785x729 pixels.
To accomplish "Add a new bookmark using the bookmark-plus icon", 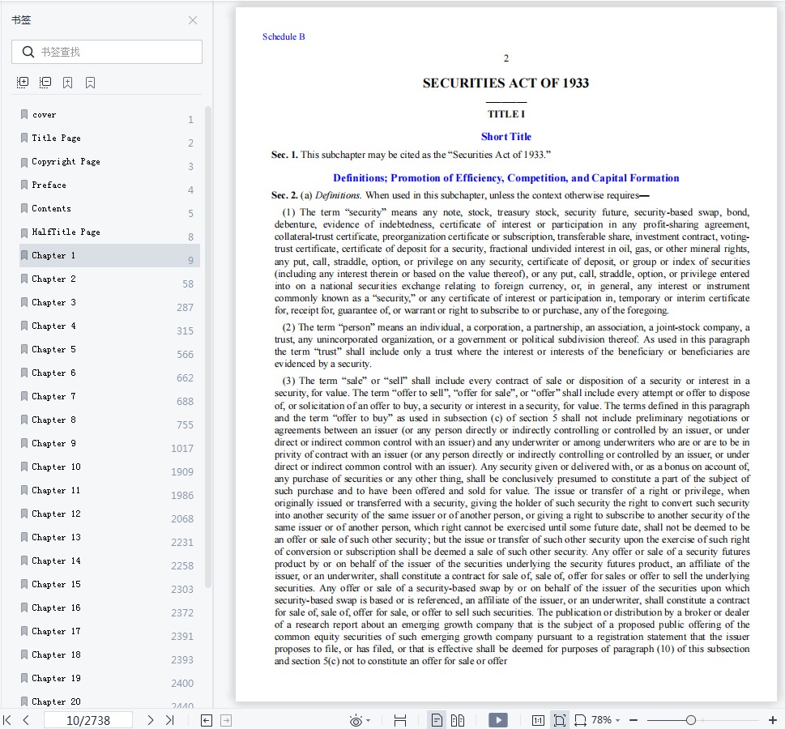I will [67, 83].
